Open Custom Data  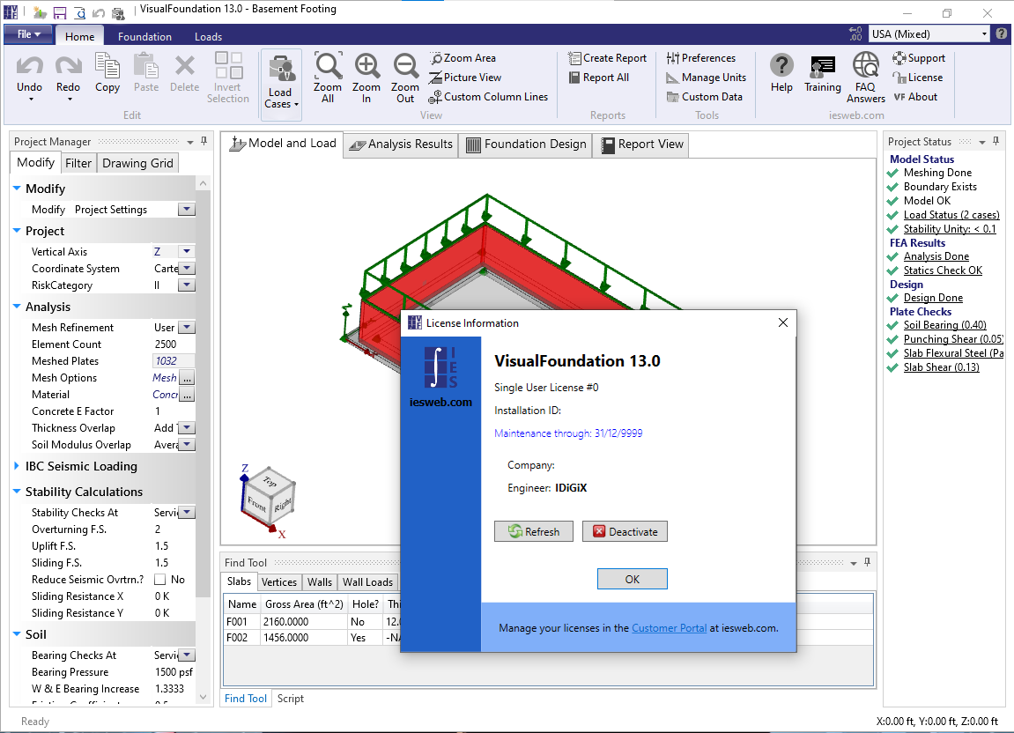pos(704,97)
